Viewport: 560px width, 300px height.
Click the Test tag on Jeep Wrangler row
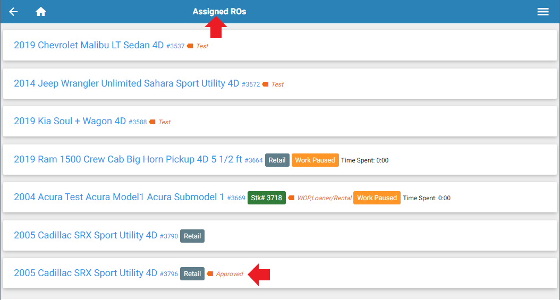click(277, 84)
